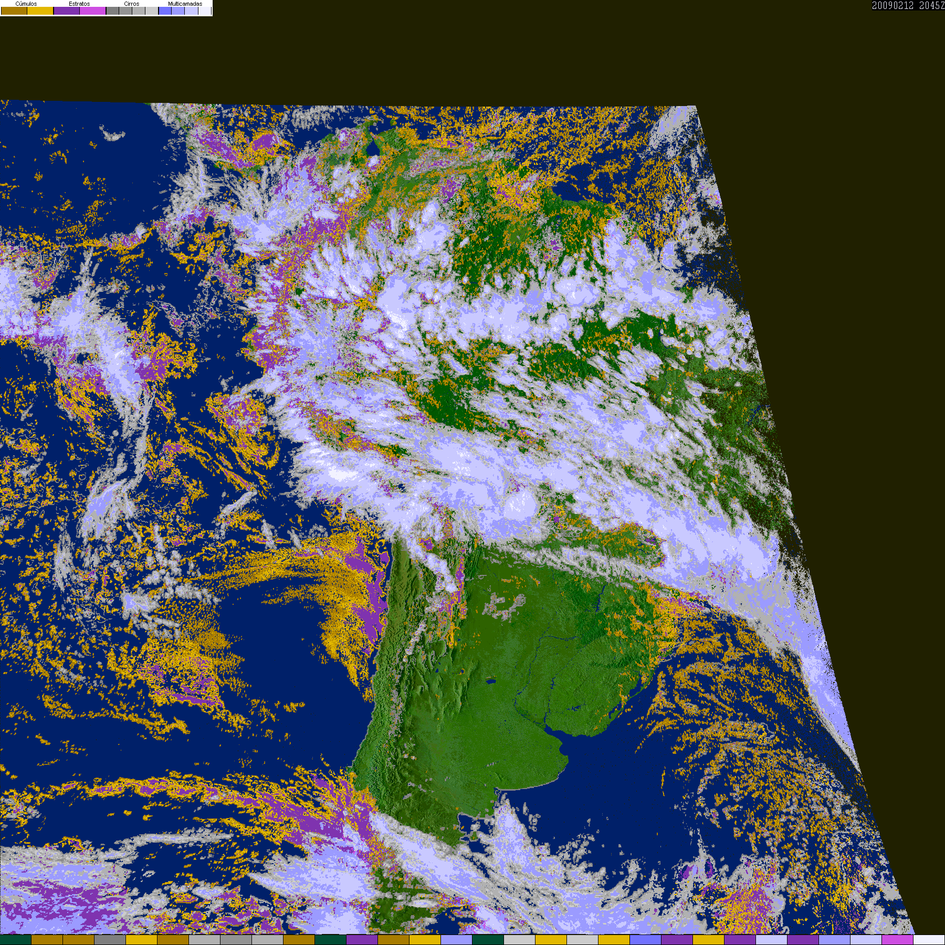The image size is (945, 945).
Task: Click the darkest blue Multicamadas swatch
Action: coord(165,10)
